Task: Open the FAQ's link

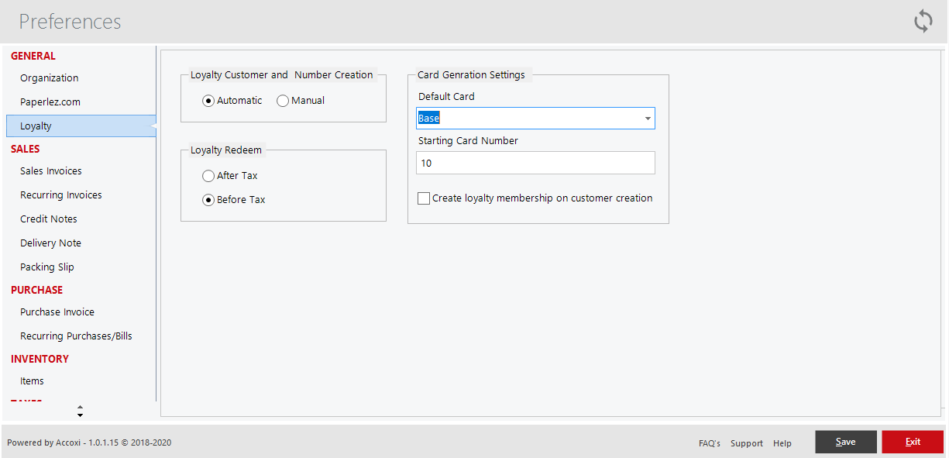Action: tap(710, 443)
